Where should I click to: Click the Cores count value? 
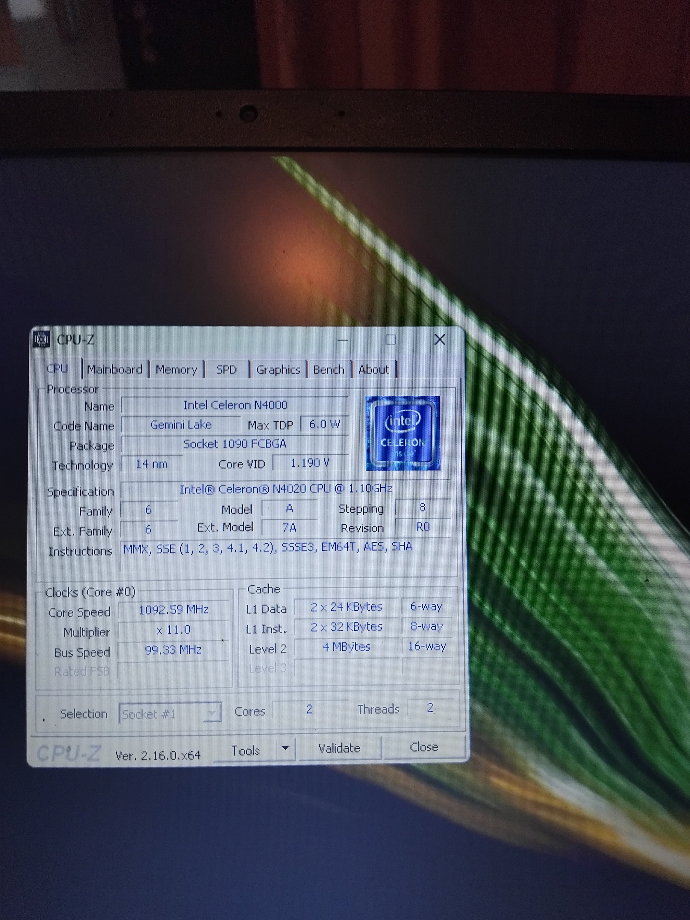(309, 709)
